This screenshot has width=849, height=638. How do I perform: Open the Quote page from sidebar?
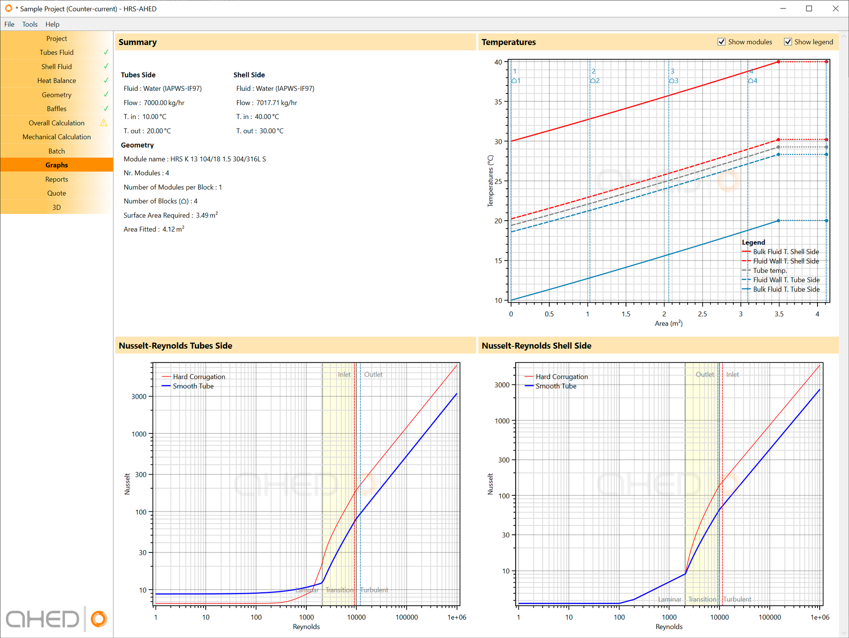click(x=57, y=193)
